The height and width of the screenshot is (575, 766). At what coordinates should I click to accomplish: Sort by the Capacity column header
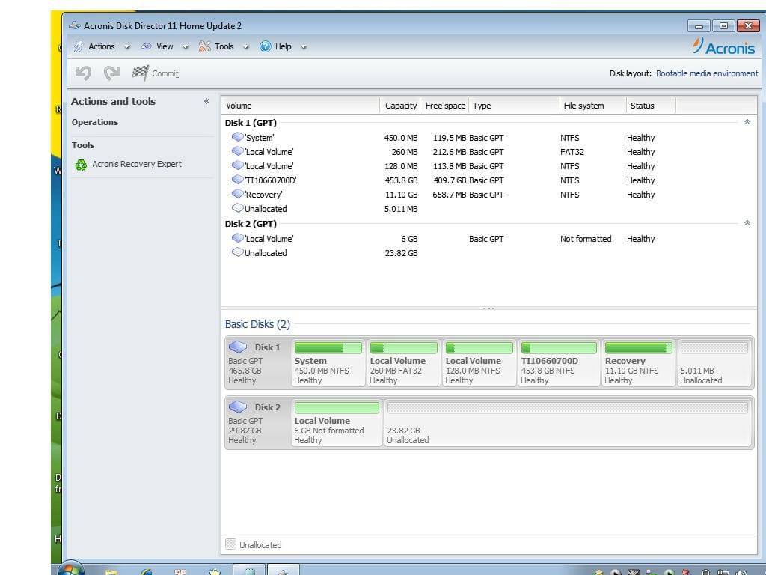(x=400, y=106)
